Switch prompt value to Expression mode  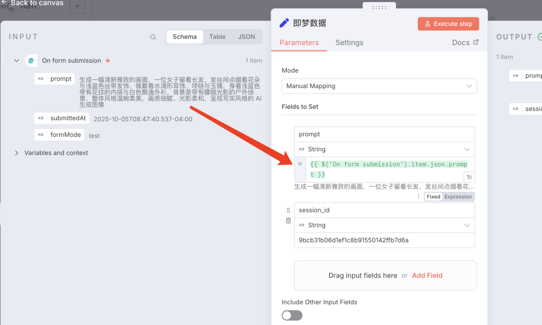point(458,197)
